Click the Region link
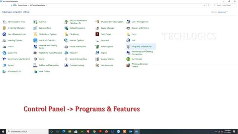 (x=103, y=53)
